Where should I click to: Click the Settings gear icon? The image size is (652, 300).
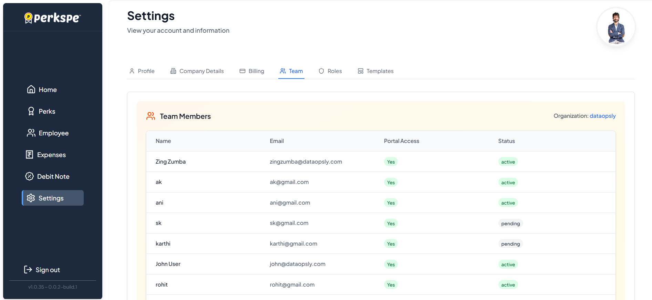[31, 198]
